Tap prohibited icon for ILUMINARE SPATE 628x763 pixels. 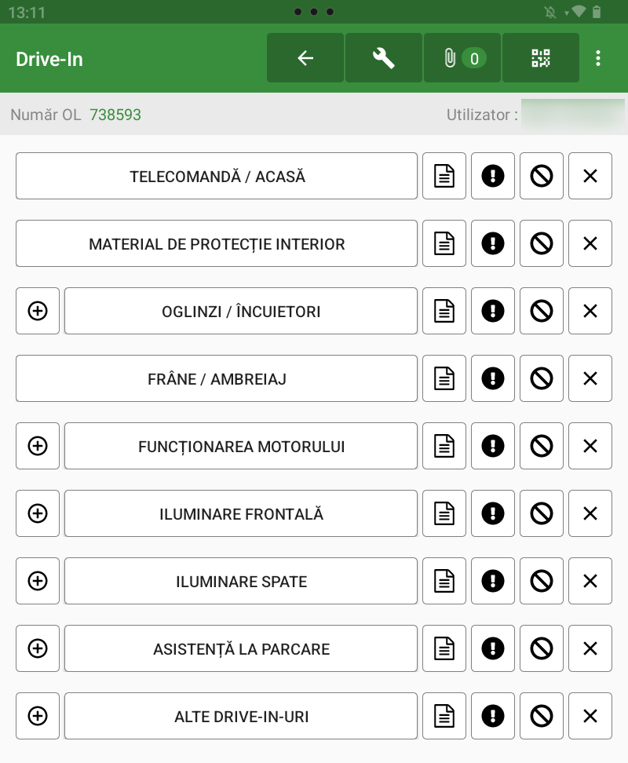coord(542,582)
